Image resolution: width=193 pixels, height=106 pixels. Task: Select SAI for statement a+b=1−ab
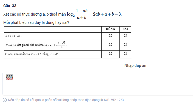tap(125, 36)
